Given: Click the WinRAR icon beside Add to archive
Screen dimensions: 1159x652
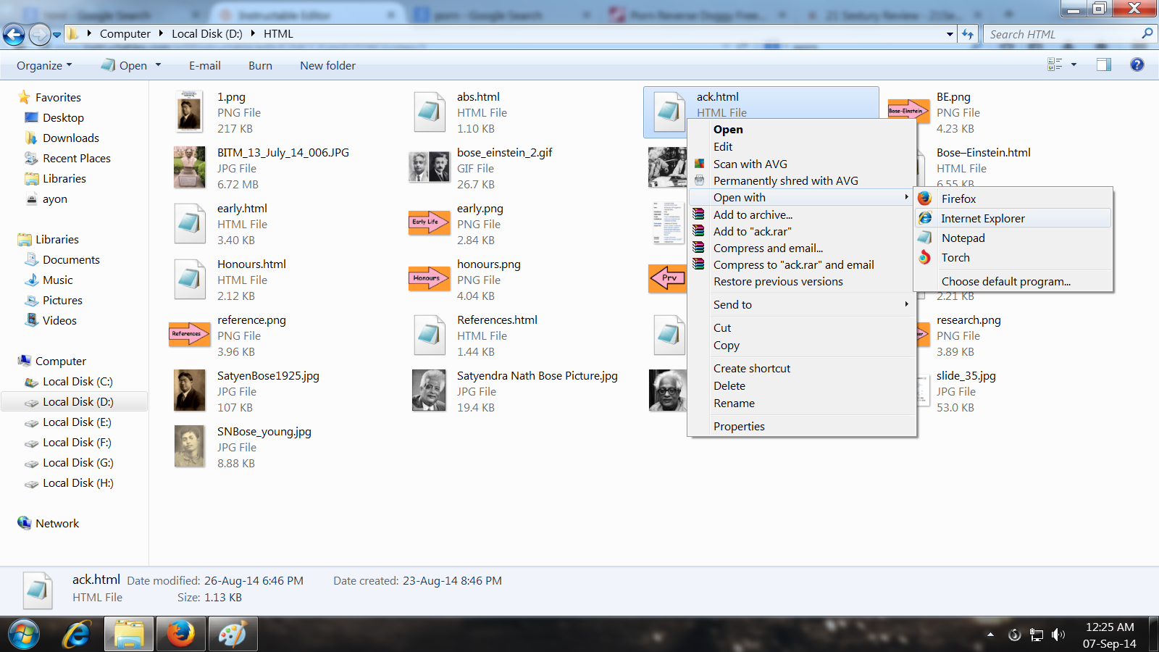Looking at the screenshot, I should (x=698, y=214).
